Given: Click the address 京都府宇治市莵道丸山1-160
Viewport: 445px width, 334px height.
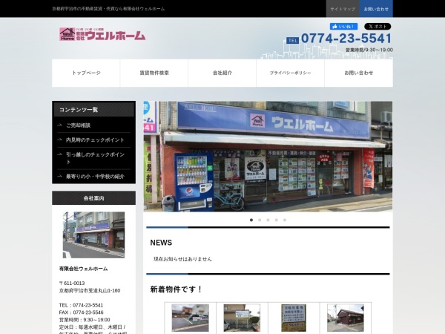Looking at the screenshot, I should 90,290.
